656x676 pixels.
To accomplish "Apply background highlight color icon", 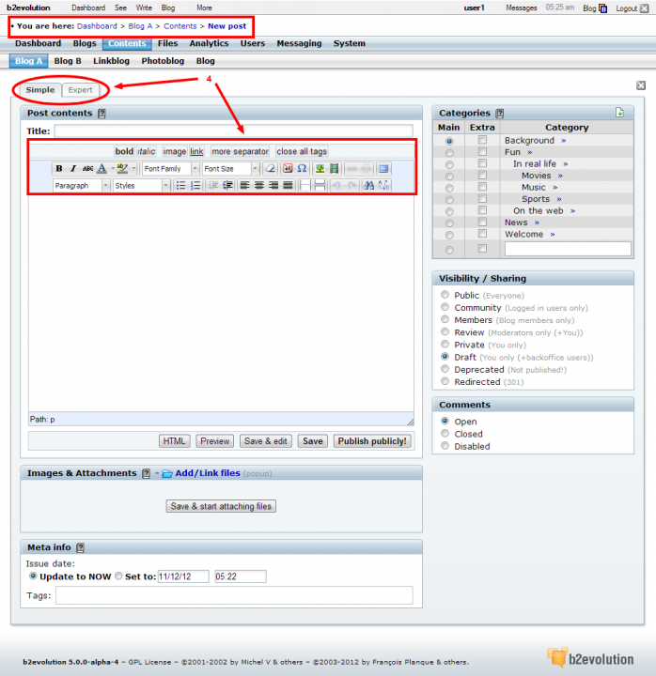I will tap(122, 169).
